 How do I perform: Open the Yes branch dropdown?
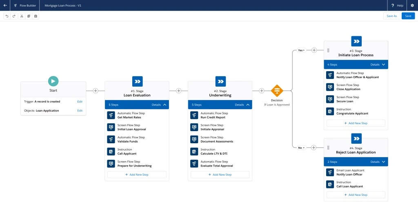pos(301,50)
